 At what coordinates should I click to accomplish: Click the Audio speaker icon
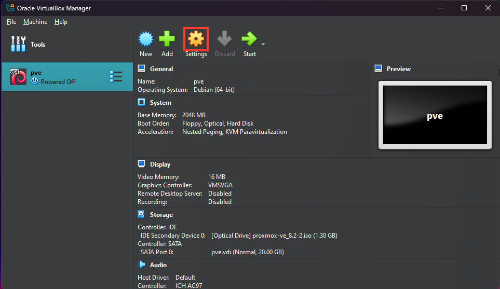click(141, 265)
